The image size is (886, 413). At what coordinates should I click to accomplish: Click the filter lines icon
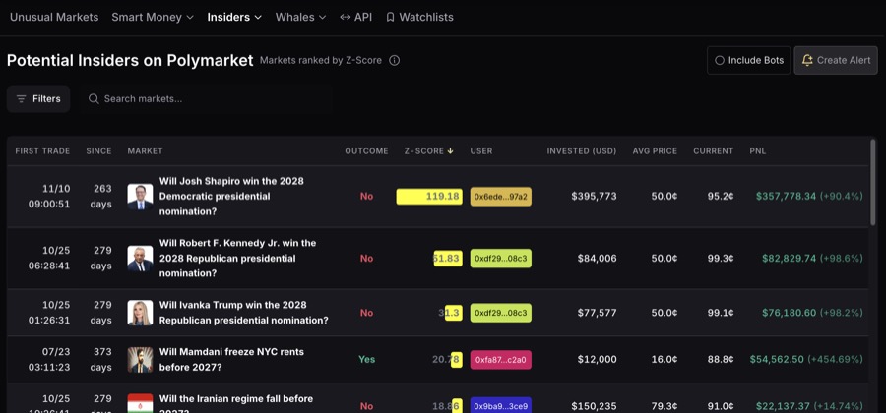(x=22, y=98)
